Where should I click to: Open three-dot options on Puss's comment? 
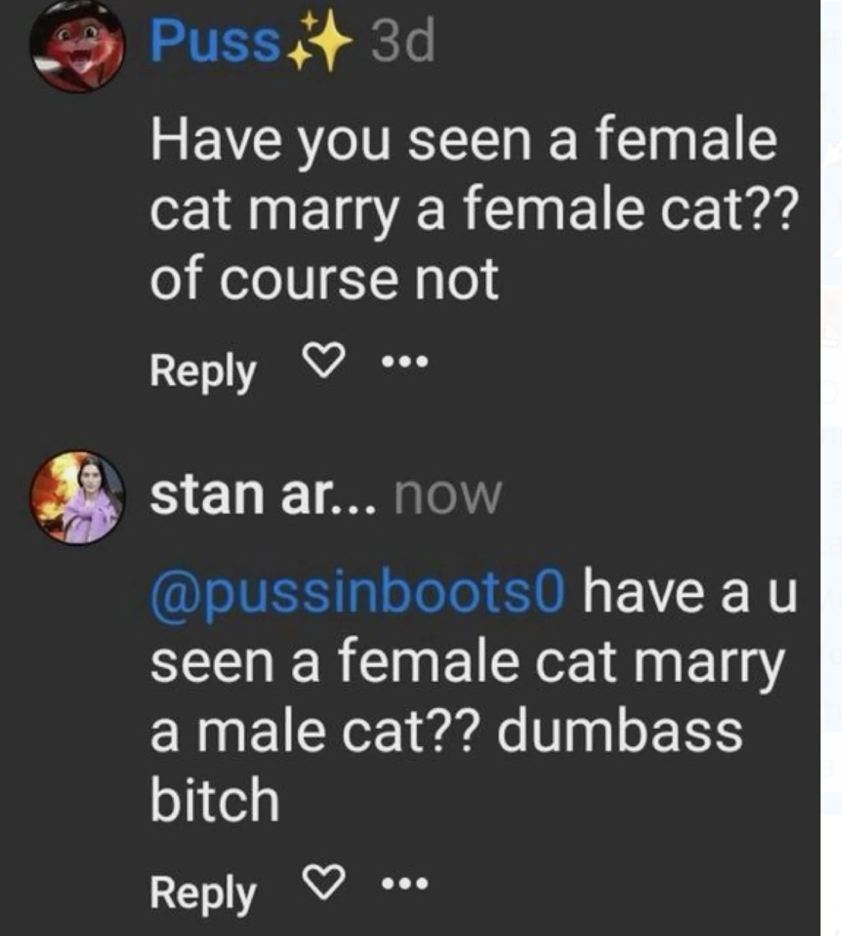pos(405,362)
